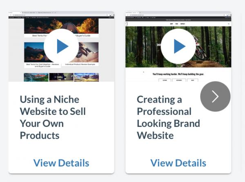245x182 pixels.
Task: Click "Individual Product Review Example" caption
Action: tap(80, 64)
